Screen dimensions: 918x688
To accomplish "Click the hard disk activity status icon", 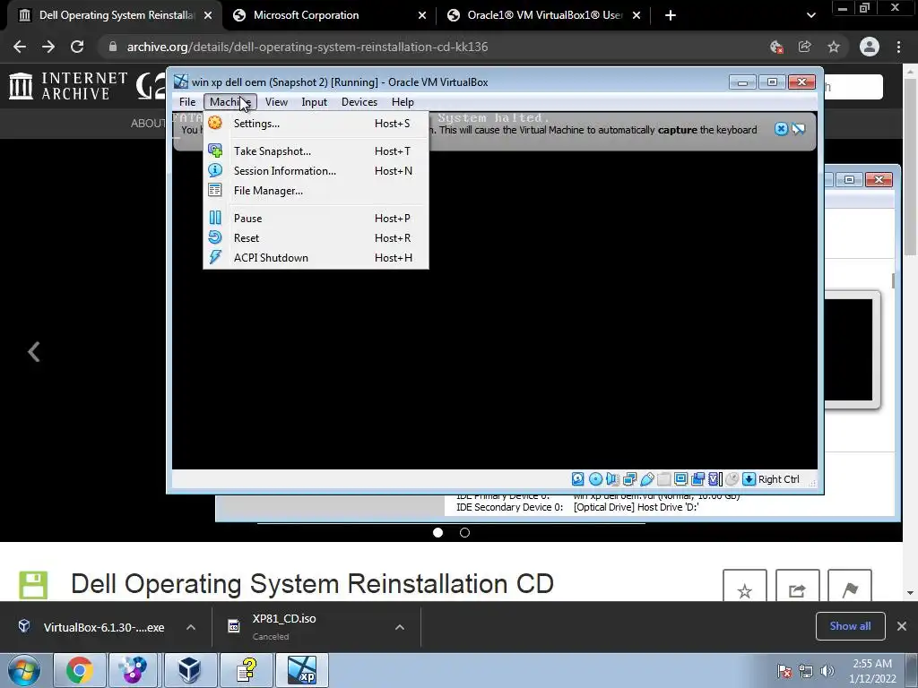I will pyautogui.click(x=578, y=479).
